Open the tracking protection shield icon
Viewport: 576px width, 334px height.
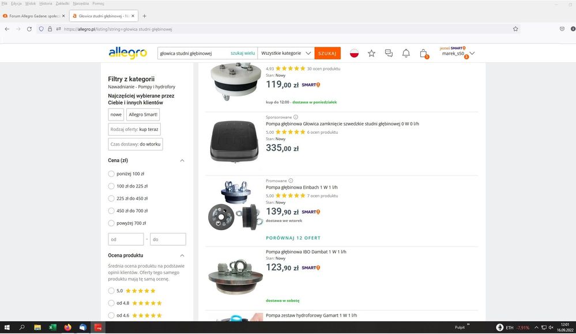(41, 29)
